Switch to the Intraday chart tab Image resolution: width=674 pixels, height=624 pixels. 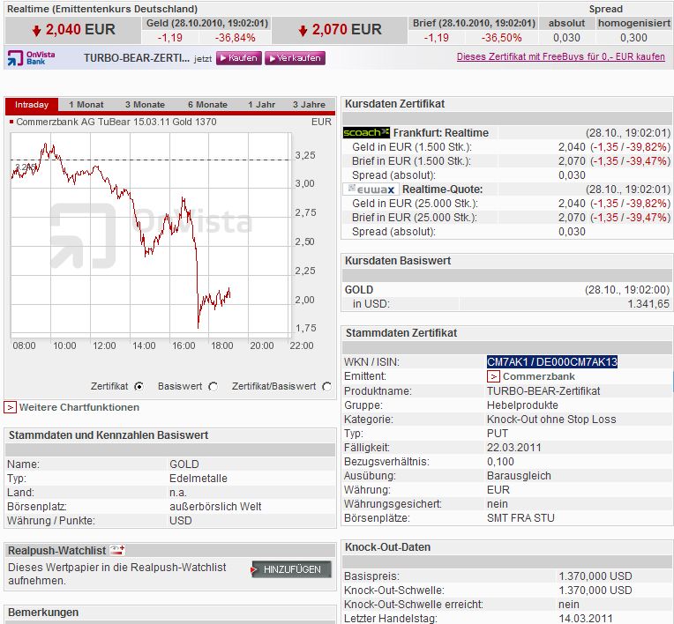point(32,104)
